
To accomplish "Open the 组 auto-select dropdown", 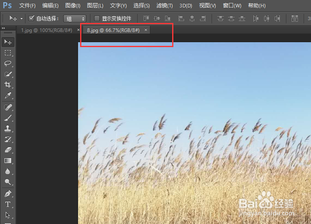I will click(75, 19).
